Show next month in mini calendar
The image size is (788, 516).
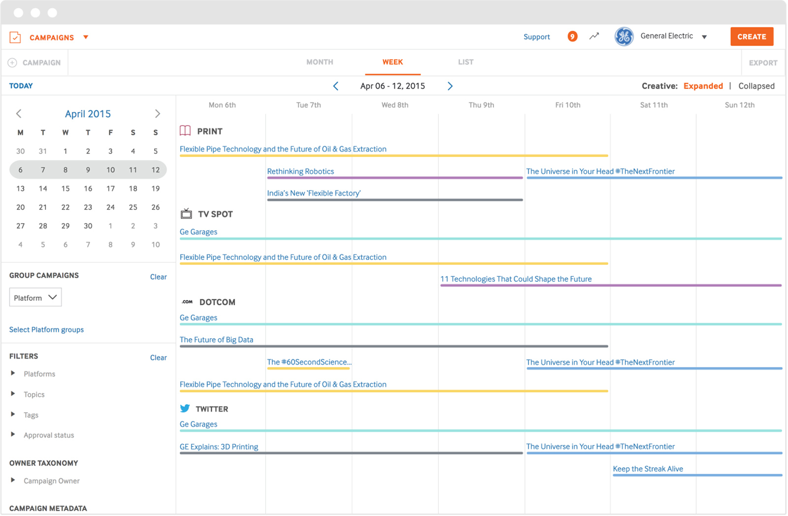[x=158, y=114]
